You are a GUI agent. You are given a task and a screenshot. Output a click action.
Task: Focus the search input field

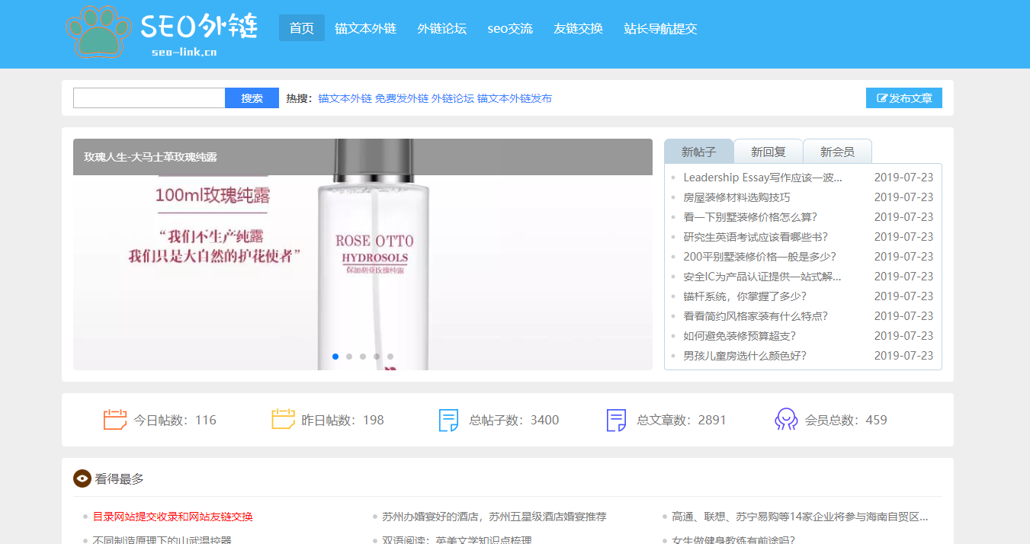click(x=149, y=98)
